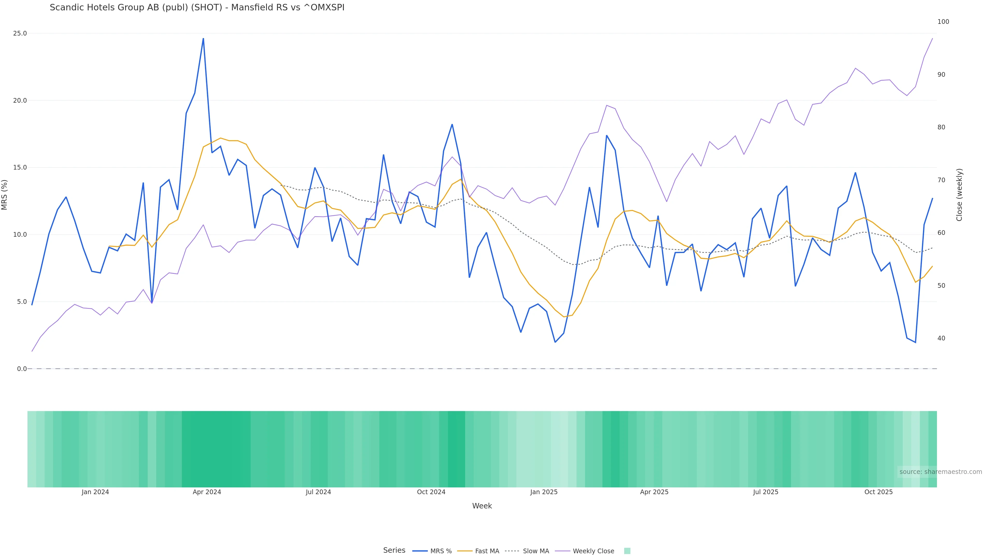
Task: Click the dashed Slow MA legend marker
Action: pos(512,551)
